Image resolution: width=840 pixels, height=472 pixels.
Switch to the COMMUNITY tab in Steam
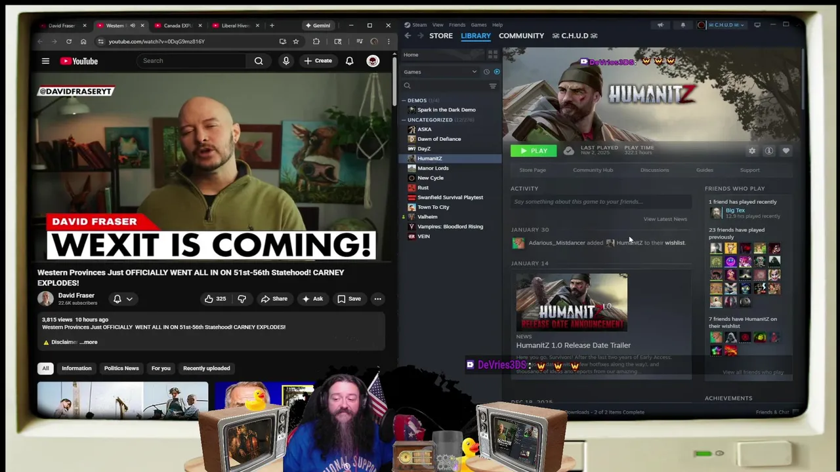coord(521,35)
